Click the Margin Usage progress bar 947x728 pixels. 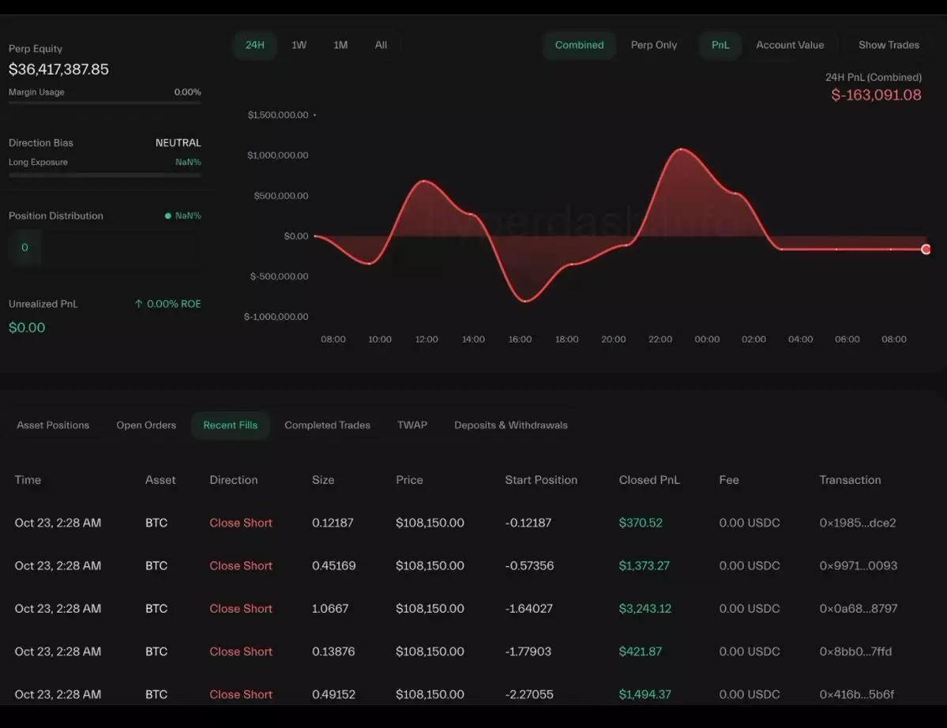click(x=104, y=103)
